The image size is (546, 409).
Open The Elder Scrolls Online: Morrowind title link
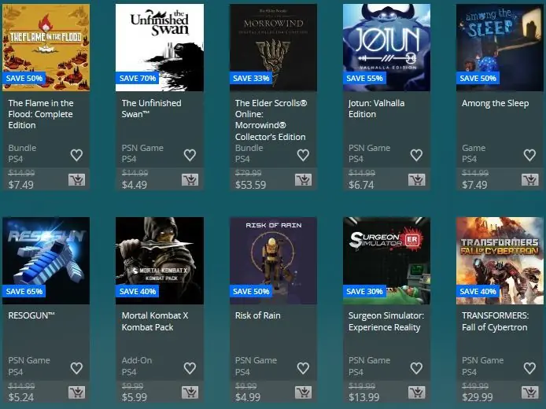pos(271,120)
